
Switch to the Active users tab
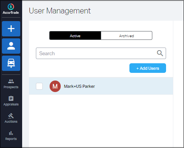tap(75, 36)
